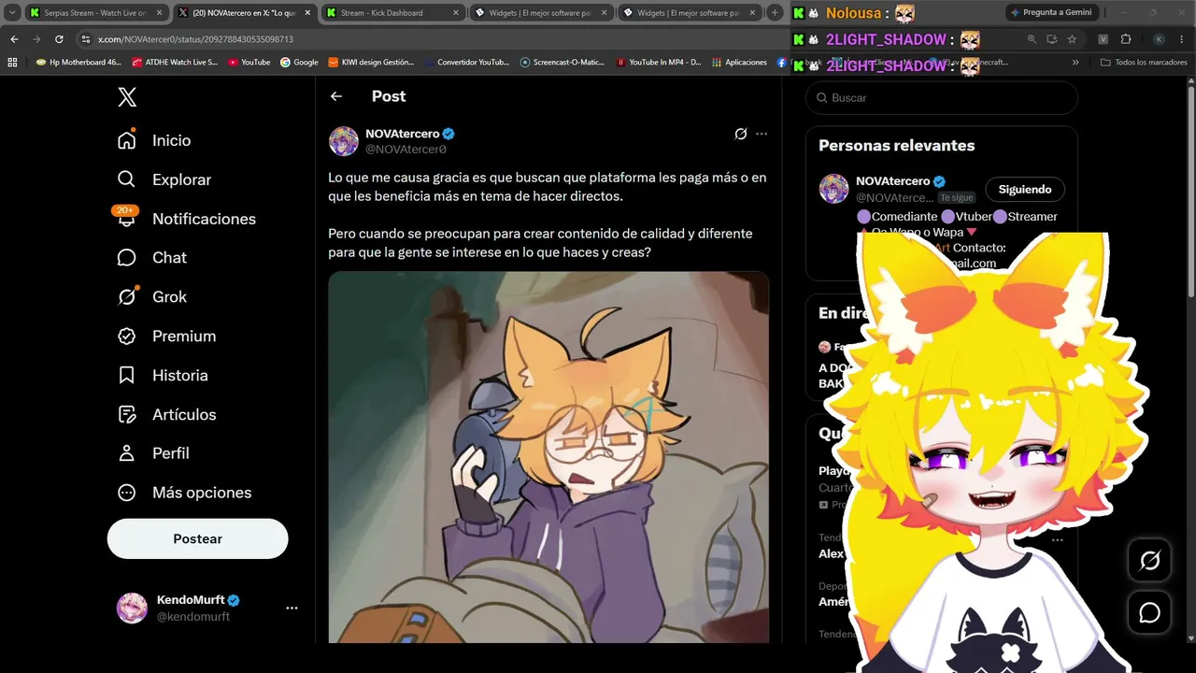The height and width of the screenshot is (673, 1196).
Task: Open the ATDHE Watch Live bookmark
Action: (x=175, y=63)
